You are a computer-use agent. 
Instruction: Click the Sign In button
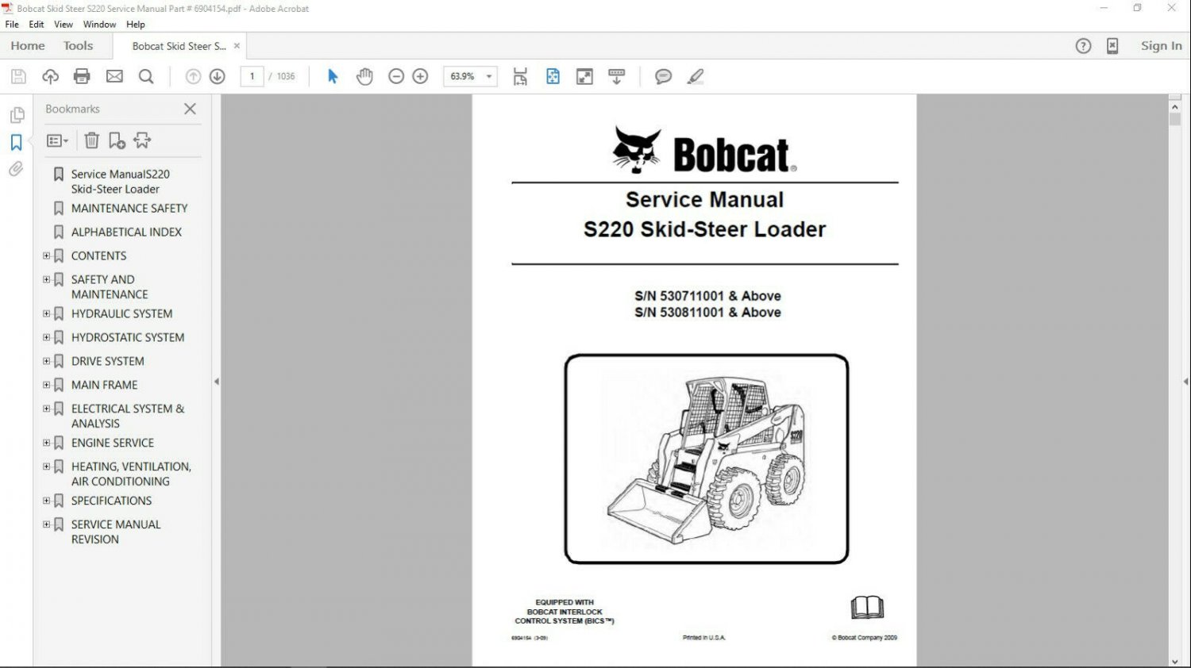tap(1161, 46)
